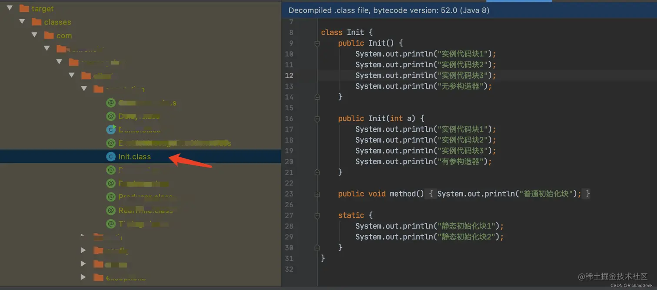The width and height of the screenshot is (657, 290).
Task: Collapse the classes folder arrow
Action: [22, 22]
